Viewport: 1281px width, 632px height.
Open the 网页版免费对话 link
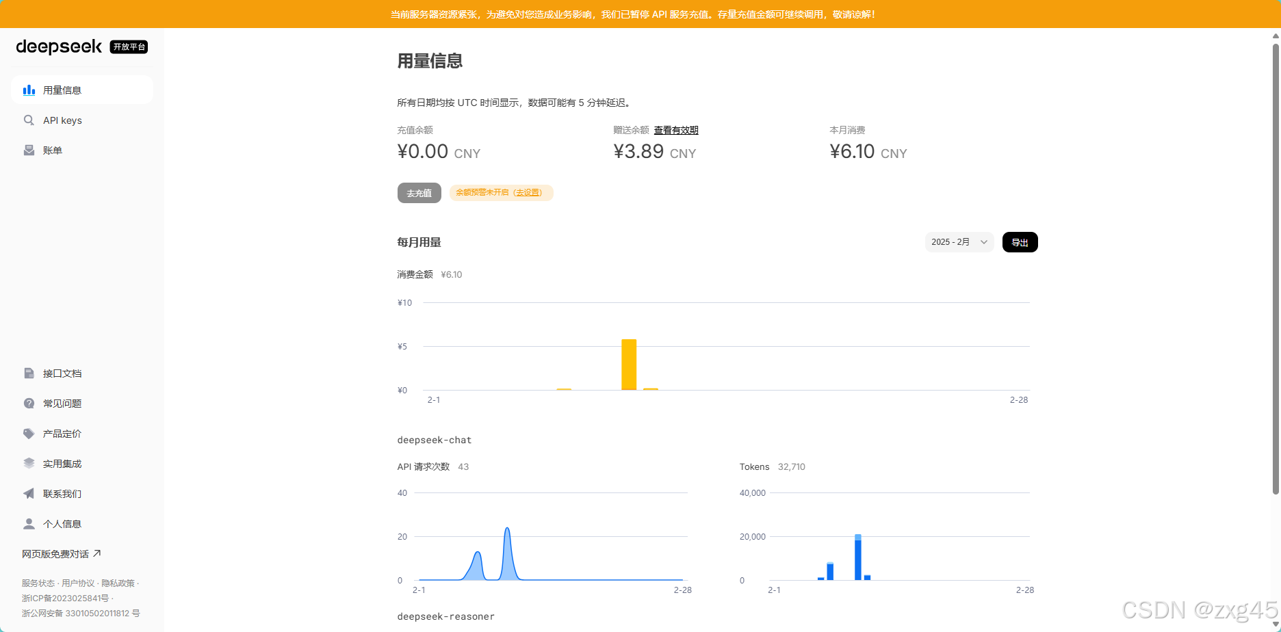pyautogui.click(x=62, y=554)
